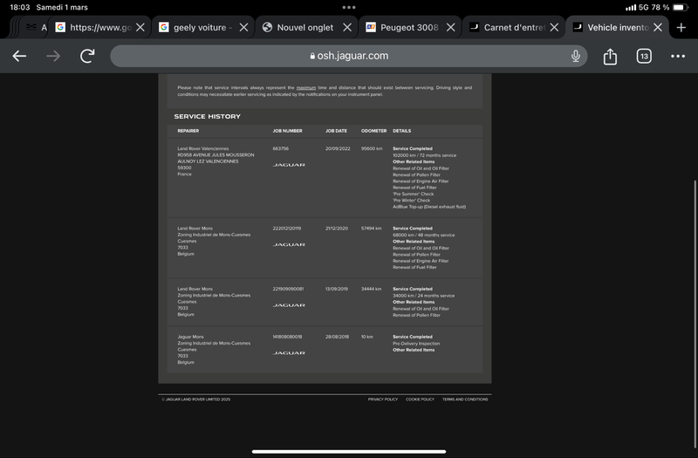The height and width of the screenshot is (458, 698).
Task: Select job number 663756
Action: tap(280, 148)
